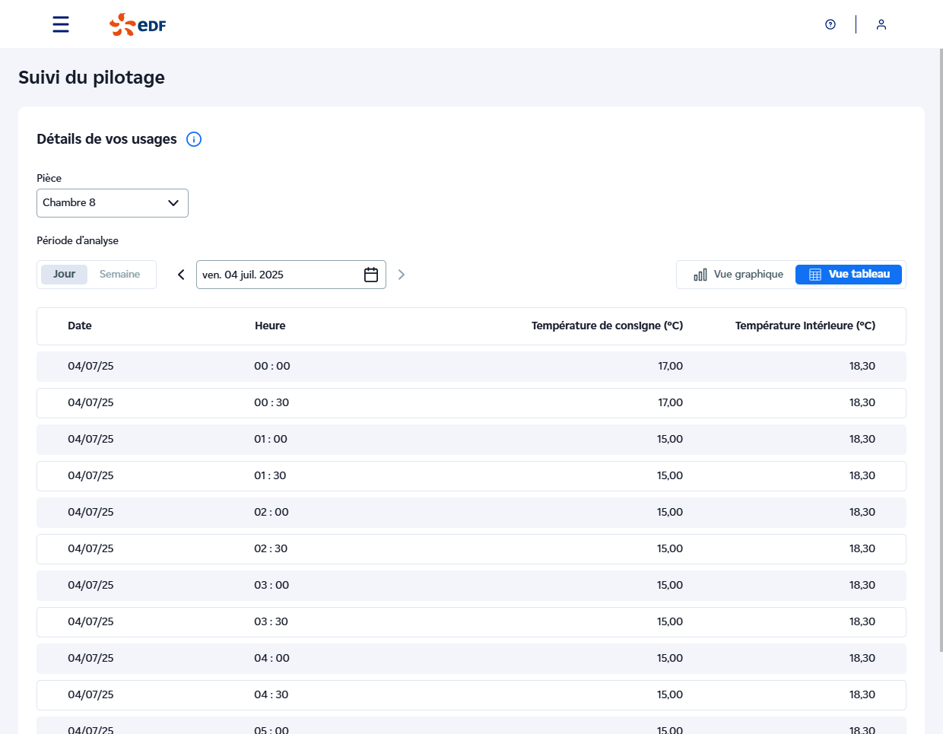
Task: Select the 00 : 30 table row
Action: [471, 403]
